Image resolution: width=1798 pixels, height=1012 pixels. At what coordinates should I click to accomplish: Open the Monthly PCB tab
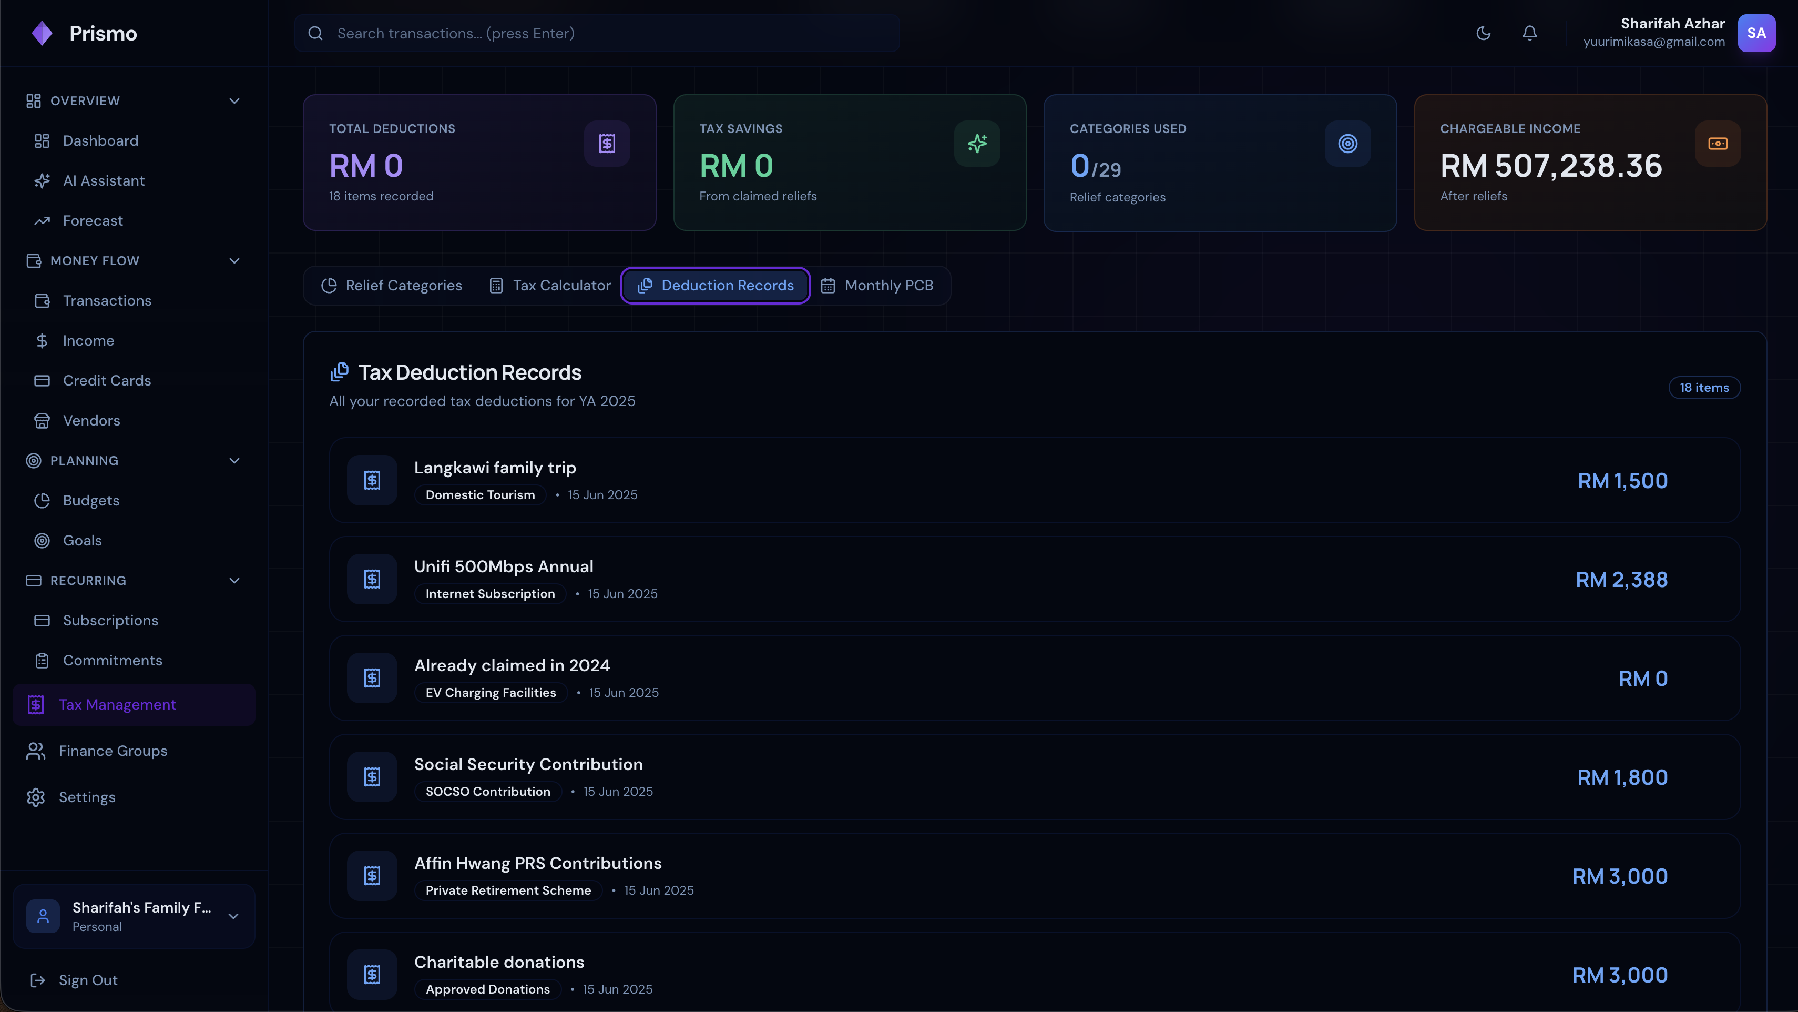877,285
